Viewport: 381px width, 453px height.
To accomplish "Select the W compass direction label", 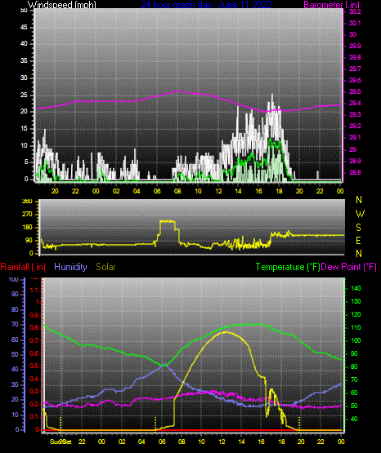I will pos(360,214).
